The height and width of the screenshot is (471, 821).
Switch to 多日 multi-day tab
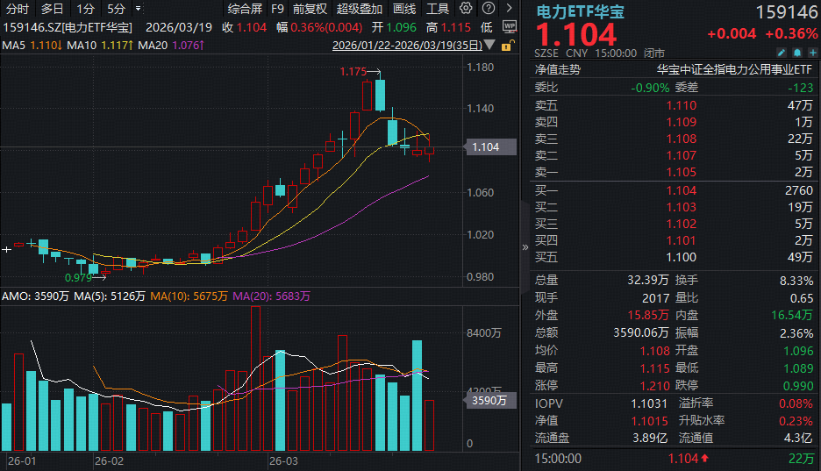click(52, 9)
